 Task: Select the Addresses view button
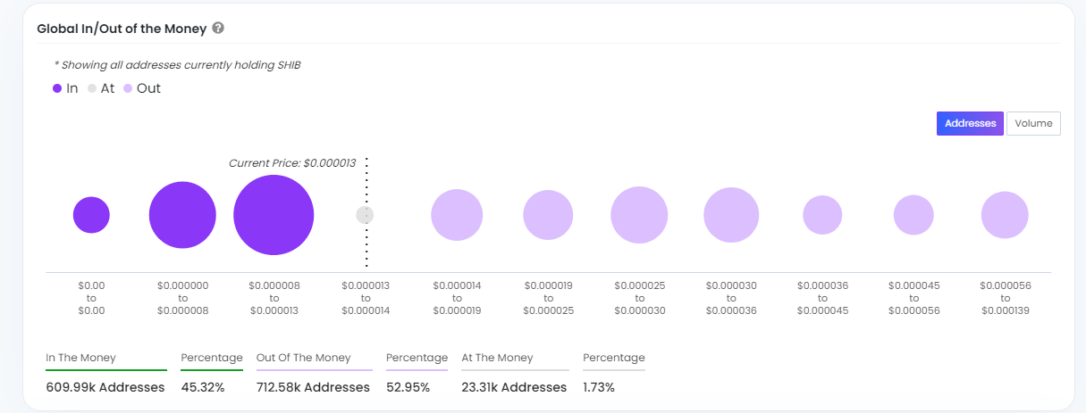(970, 124)
